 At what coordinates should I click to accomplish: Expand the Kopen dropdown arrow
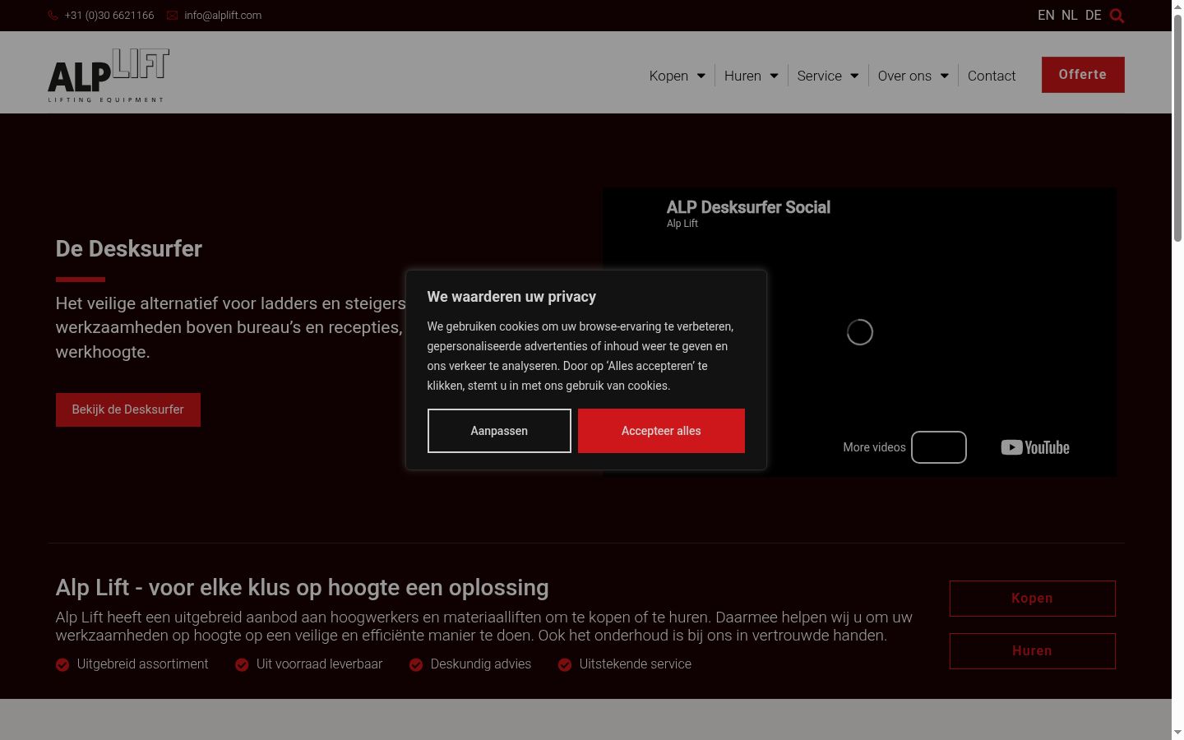[x=701, y=76]
